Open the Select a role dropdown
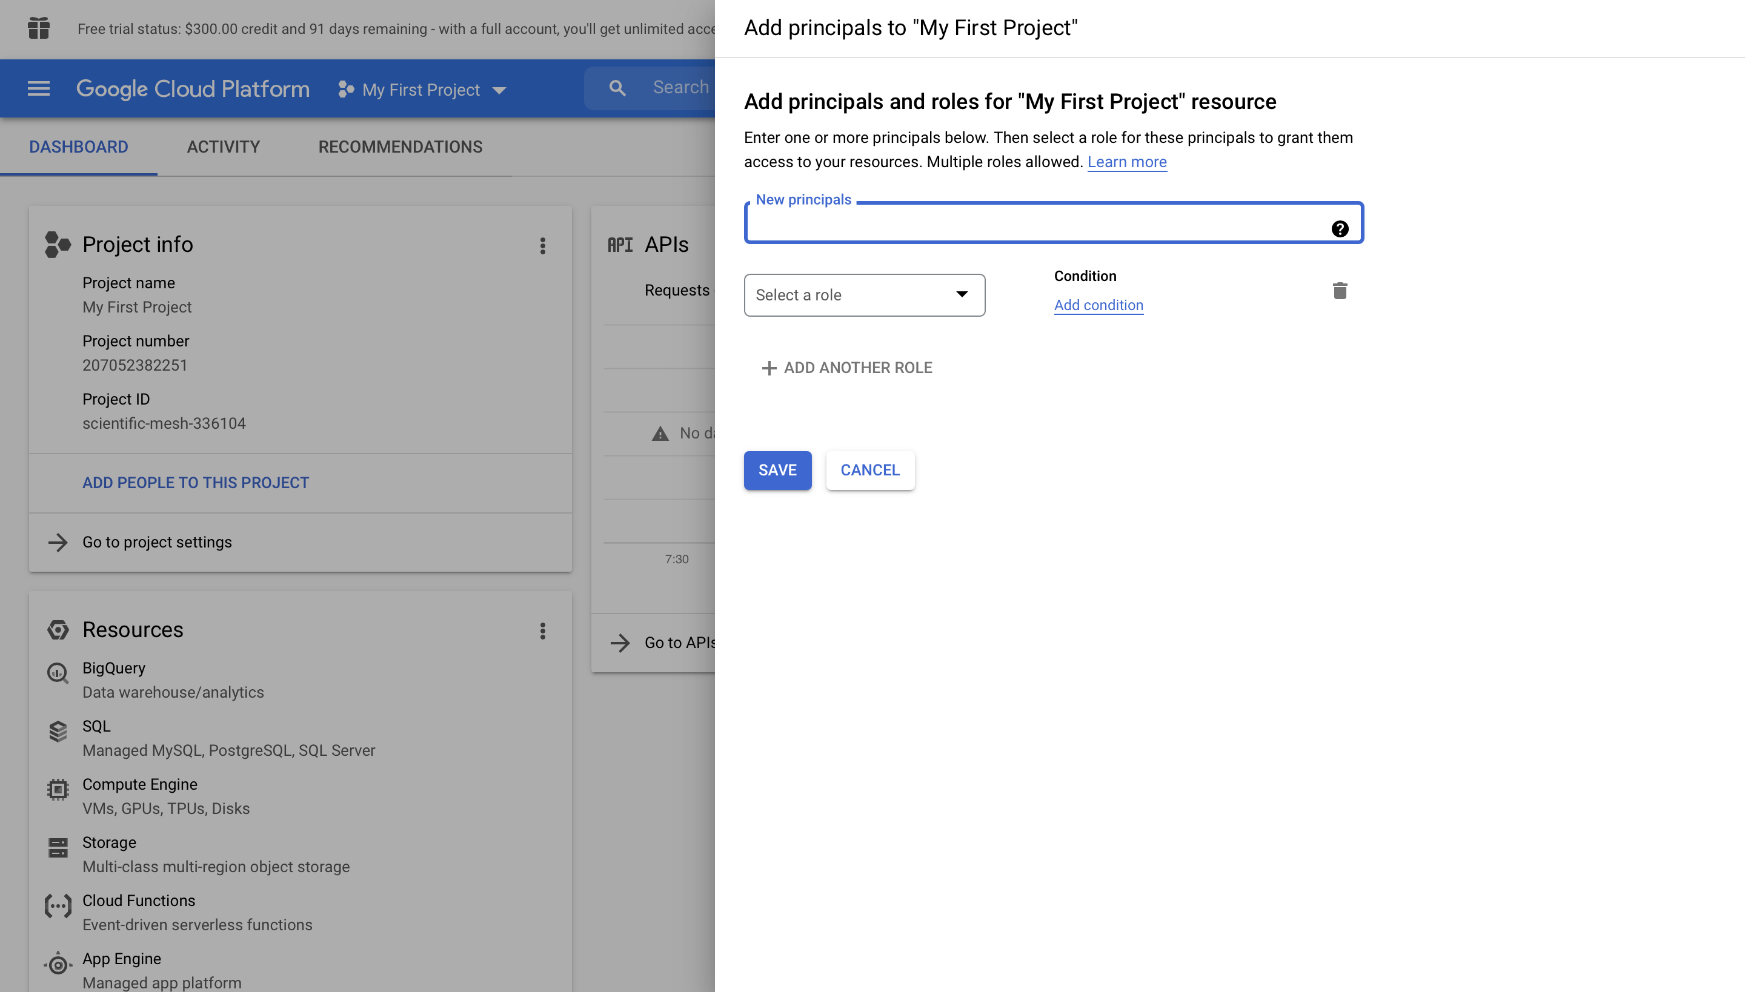The width and height of the screenshot is (1745, 992). (x=863, y=295)
